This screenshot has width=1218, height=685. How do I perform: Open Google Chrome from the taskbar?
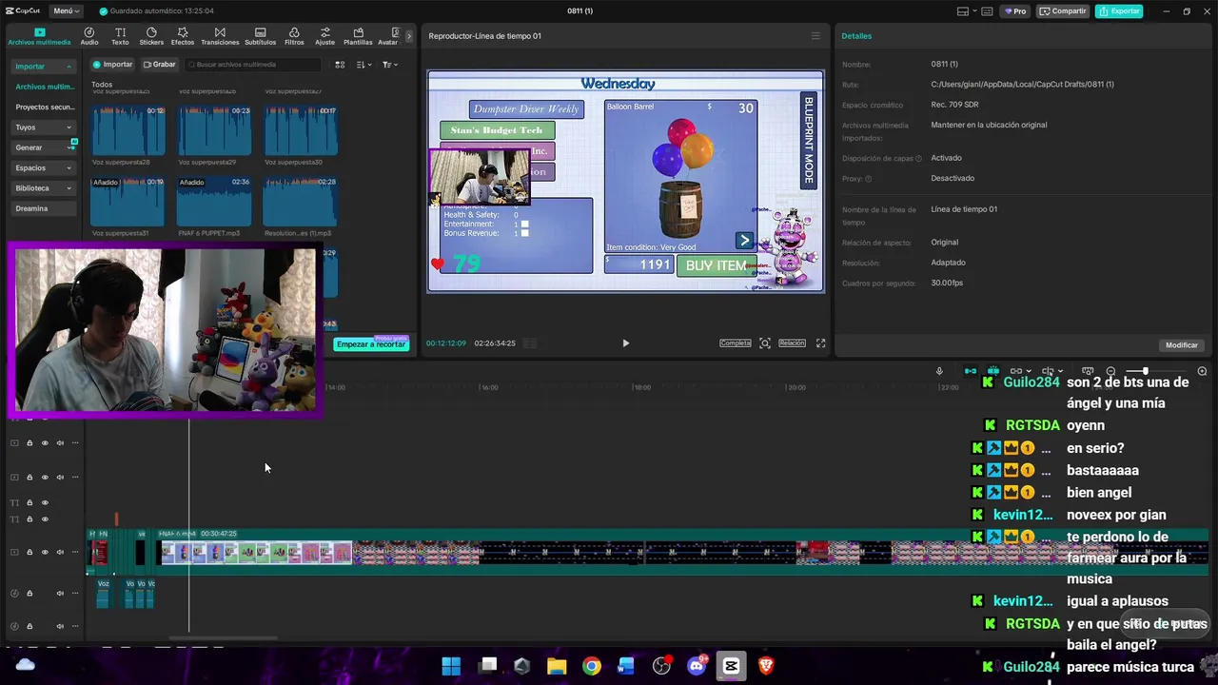(x=592, y=666)
